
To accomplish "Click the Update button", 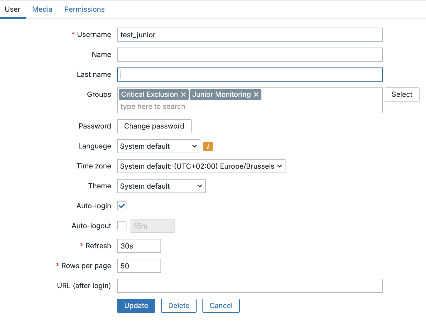I will coord(136,305).
